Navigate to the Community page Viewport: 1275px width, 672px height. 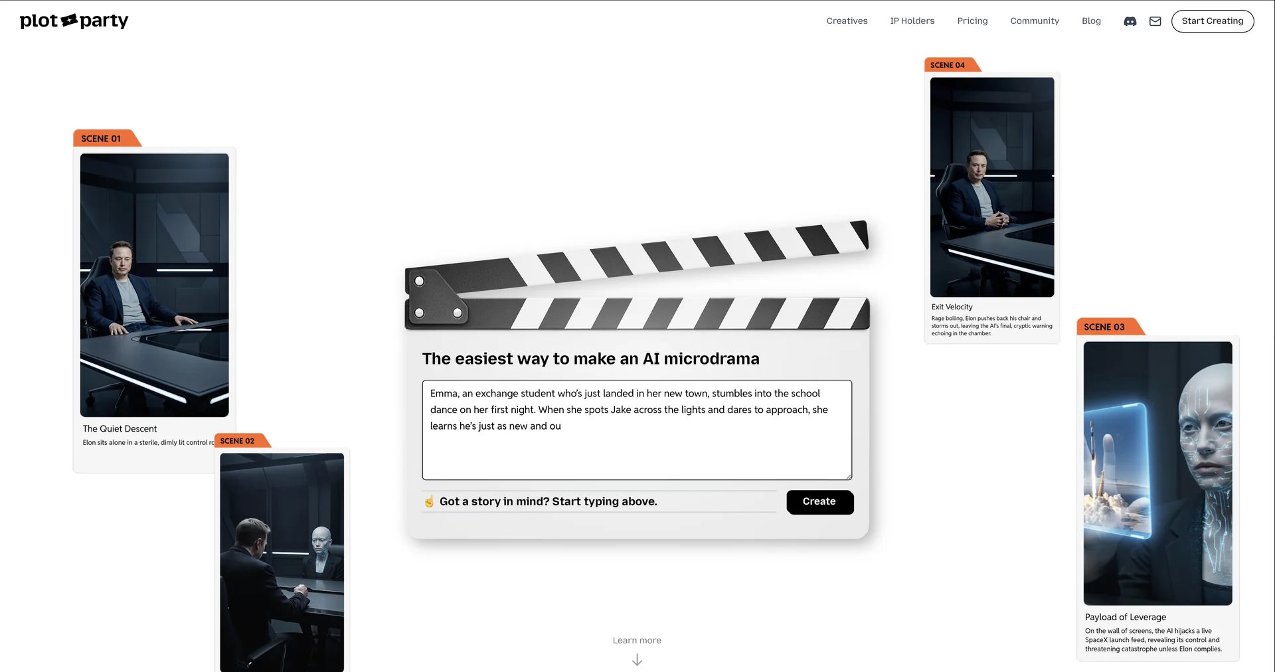(x=1034, y=21)
